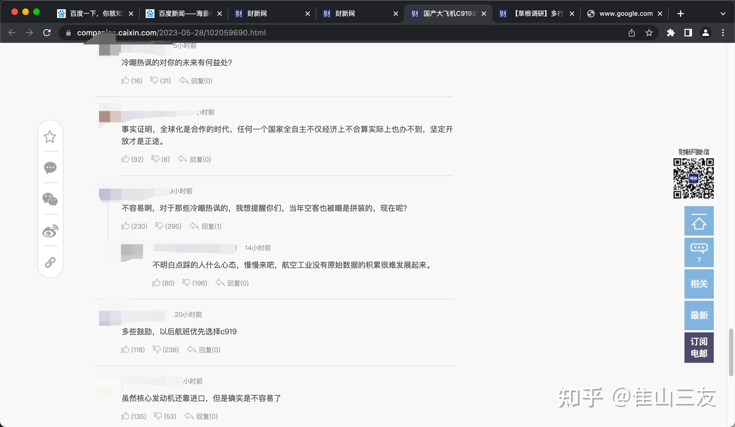735x427 pixels.
Task: Click the 订阅电邮 subscribe button
Action: (x=699, y=347)
